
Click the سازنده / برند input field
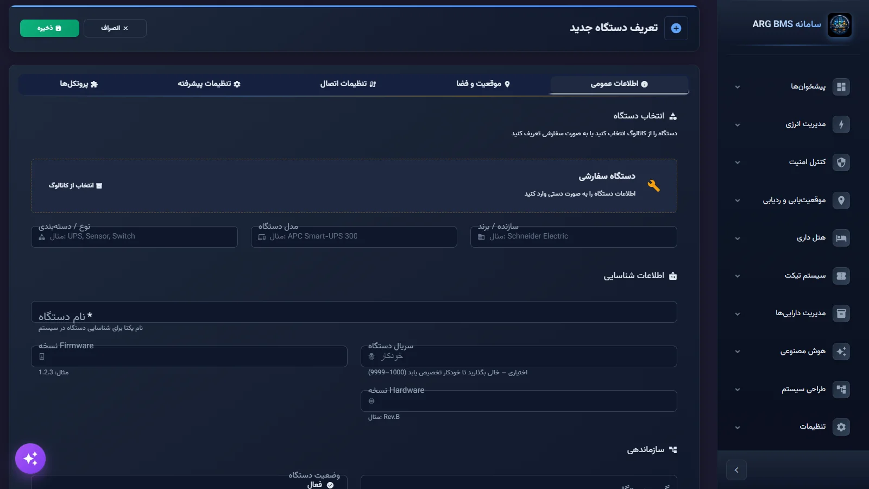click(574, 237)
